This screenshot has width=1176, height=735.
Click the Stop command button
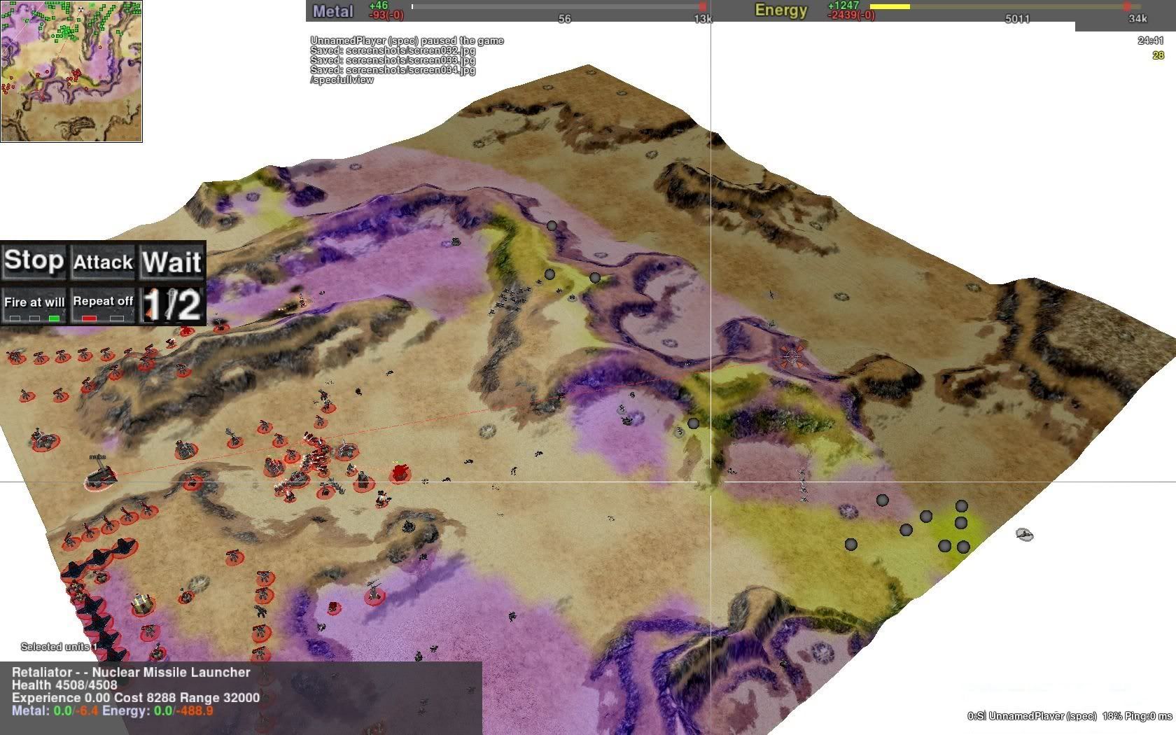coord(34,261)
